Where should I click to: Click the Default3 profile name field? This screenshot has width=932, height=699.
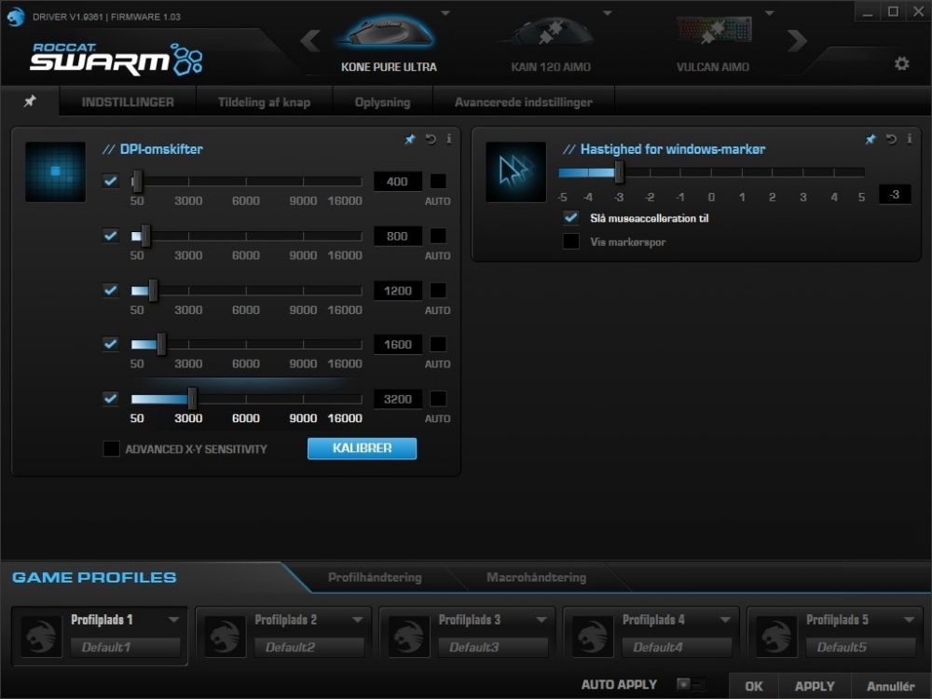point(493,647)
